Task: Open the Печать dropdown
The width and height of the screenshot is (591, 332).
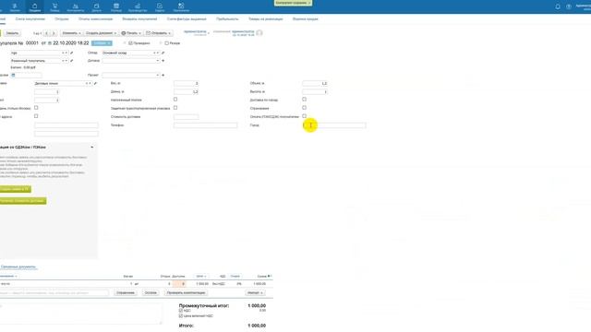Action: click(x=131, y=33)
